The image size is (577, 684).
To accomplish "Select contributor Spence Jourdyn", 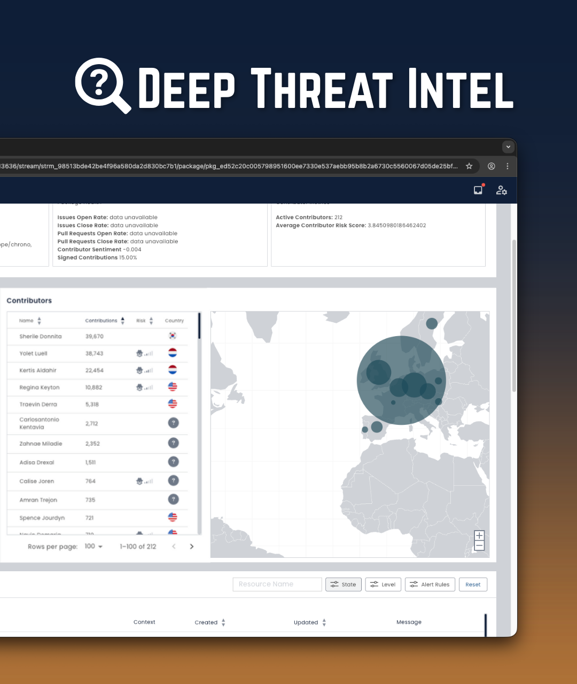I will 42,518.
